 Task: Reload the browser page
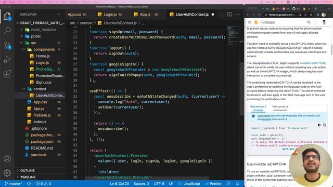259,15
